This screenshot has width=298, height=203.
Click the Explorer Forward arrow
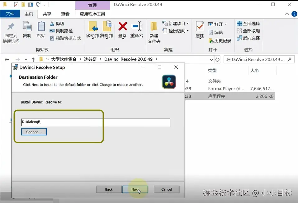[x=17, y=60]
